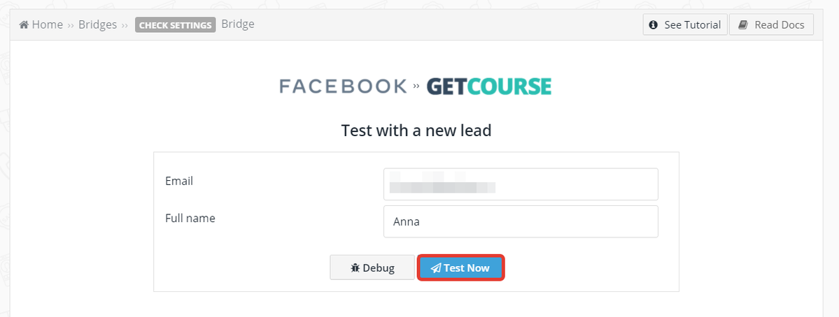Click the double chevron between the logos
839x317 pixels.
click(416, 87)
